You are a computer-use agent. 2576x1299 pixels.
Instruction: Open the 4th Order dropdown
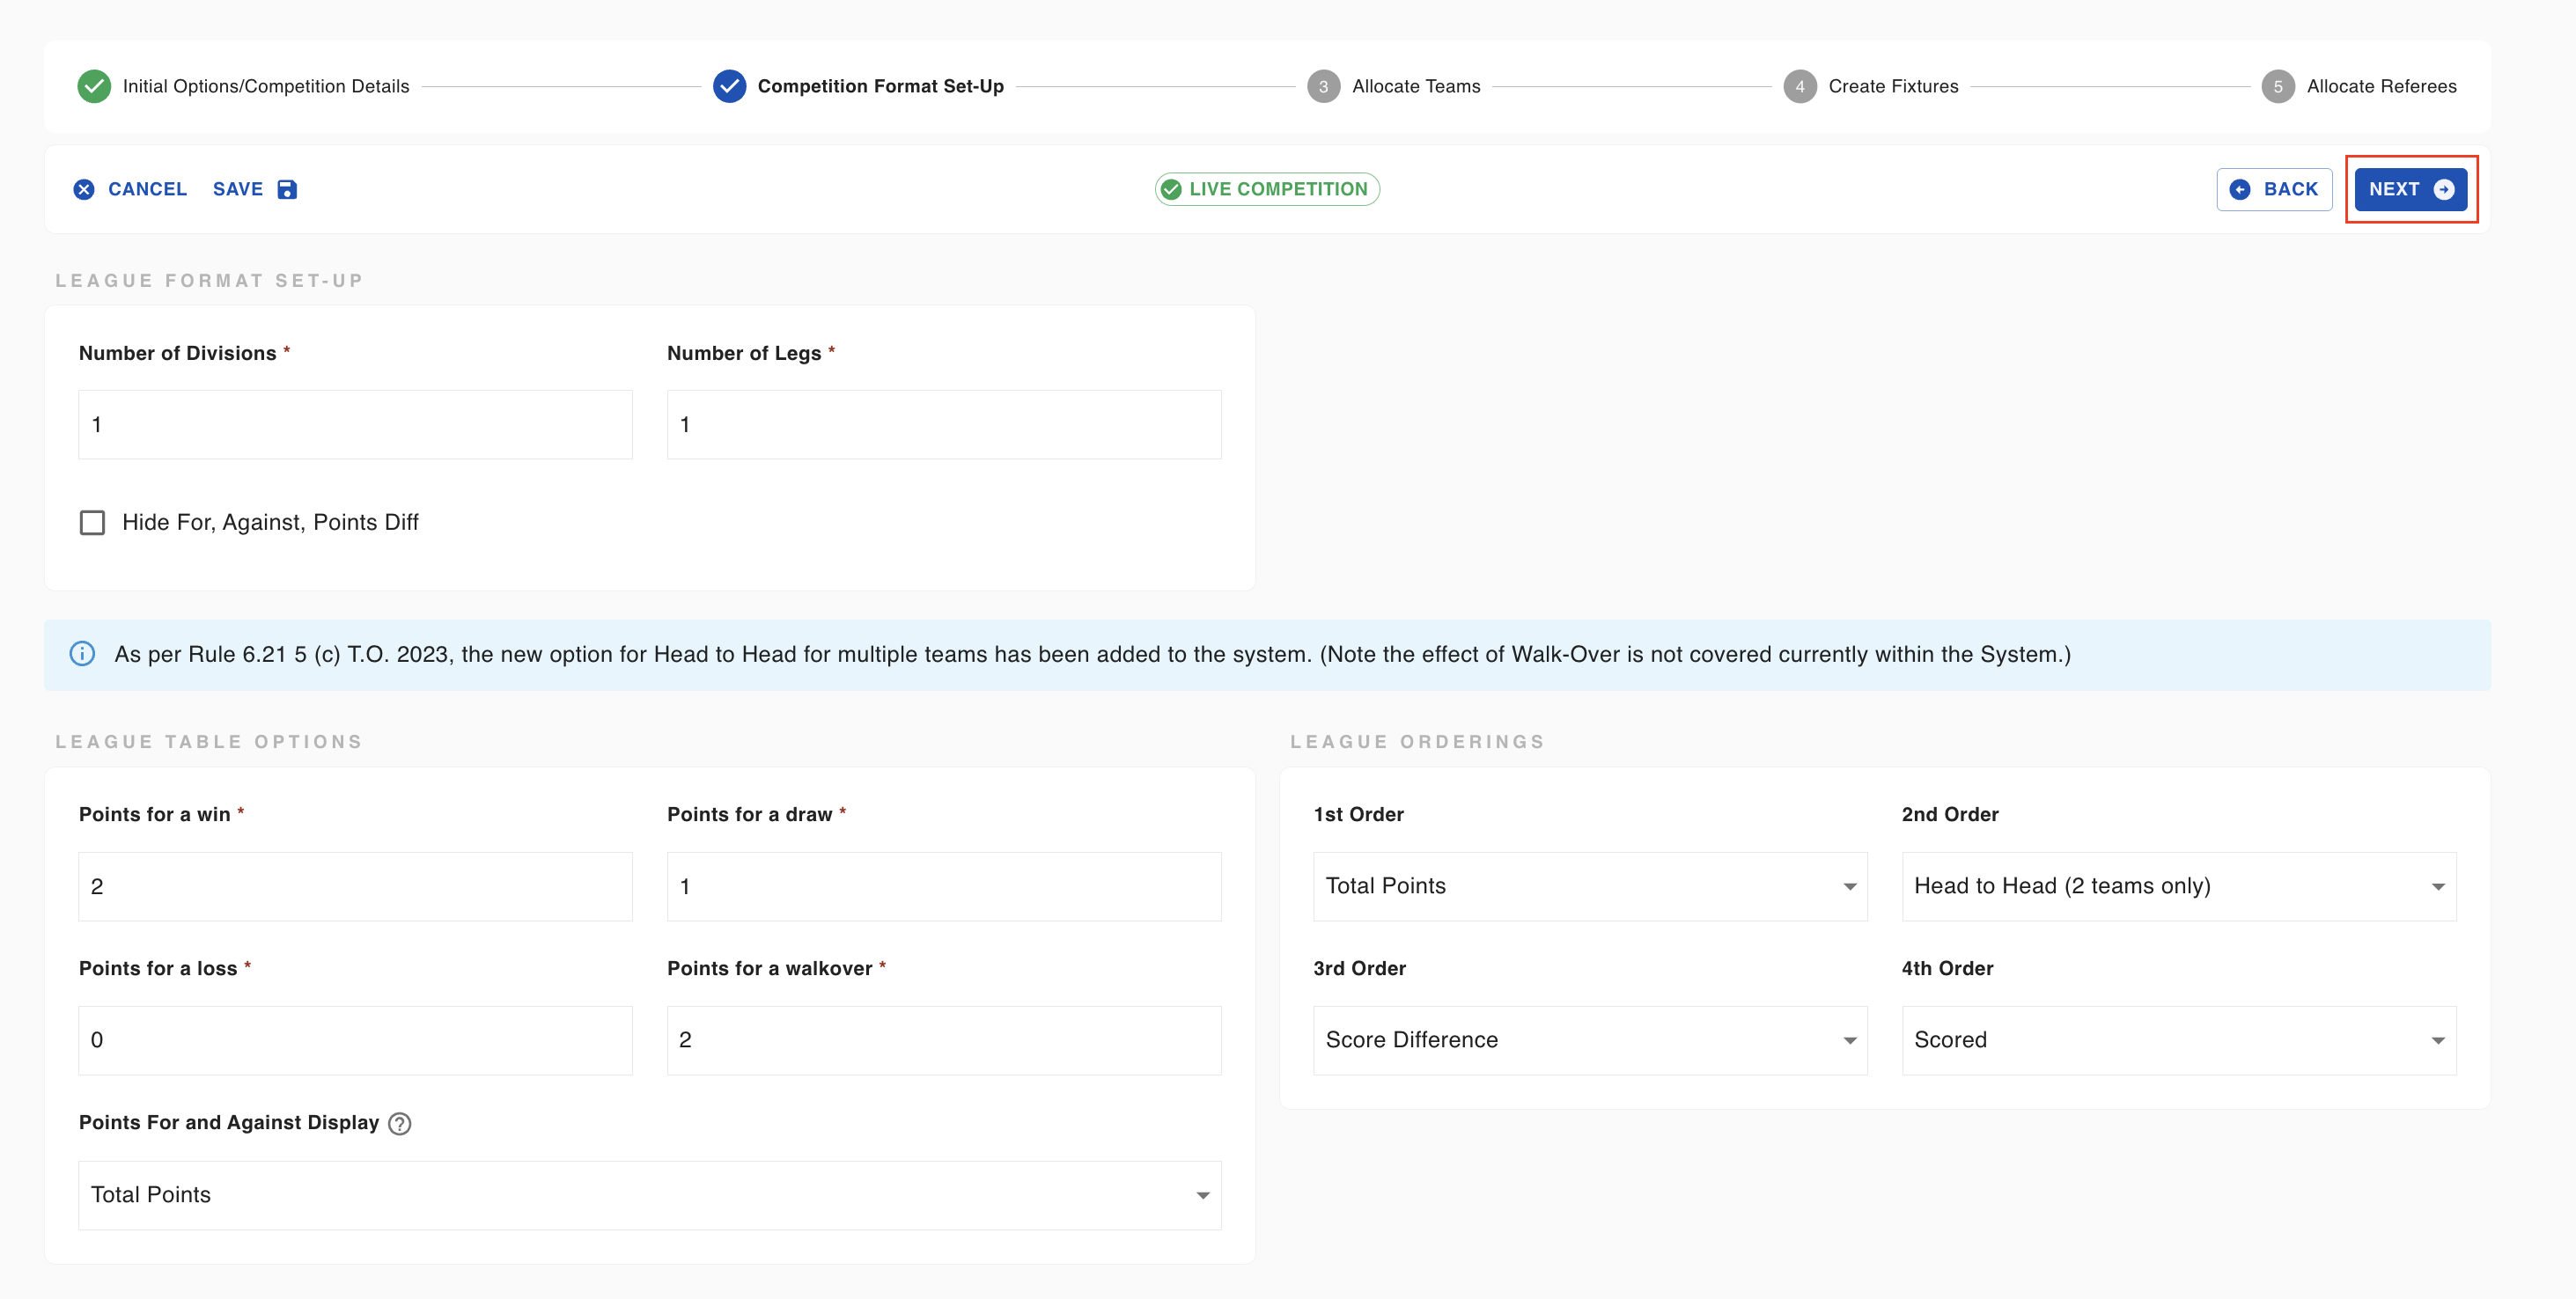pos(2178,1040)
